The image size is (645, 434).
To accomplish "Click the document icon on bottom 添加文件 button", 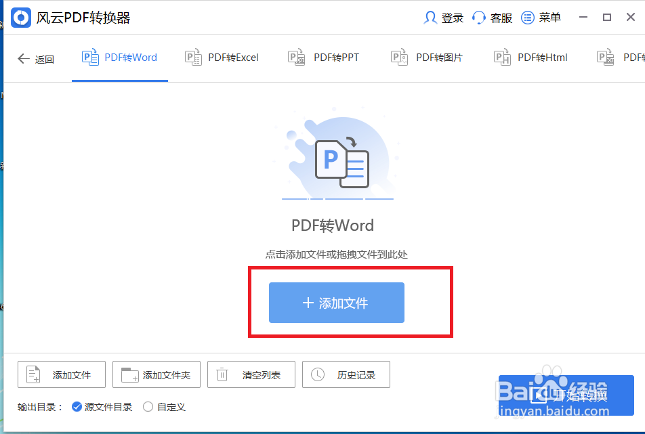I will point(33,374).
